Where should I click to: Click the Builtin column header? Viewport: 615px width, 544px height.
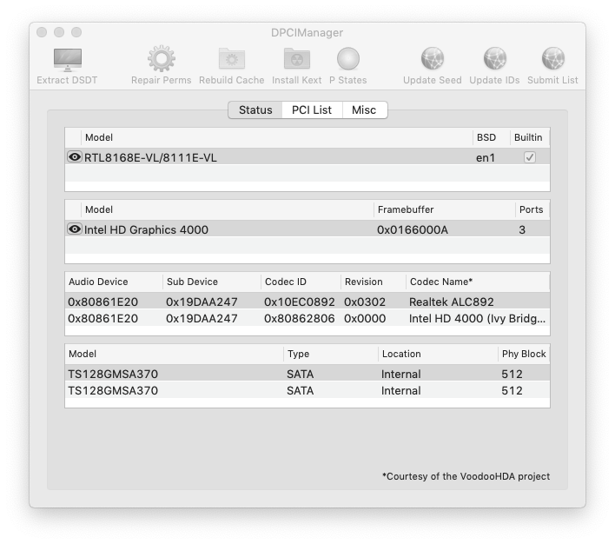pyautogui.click(x=530, y=137)
